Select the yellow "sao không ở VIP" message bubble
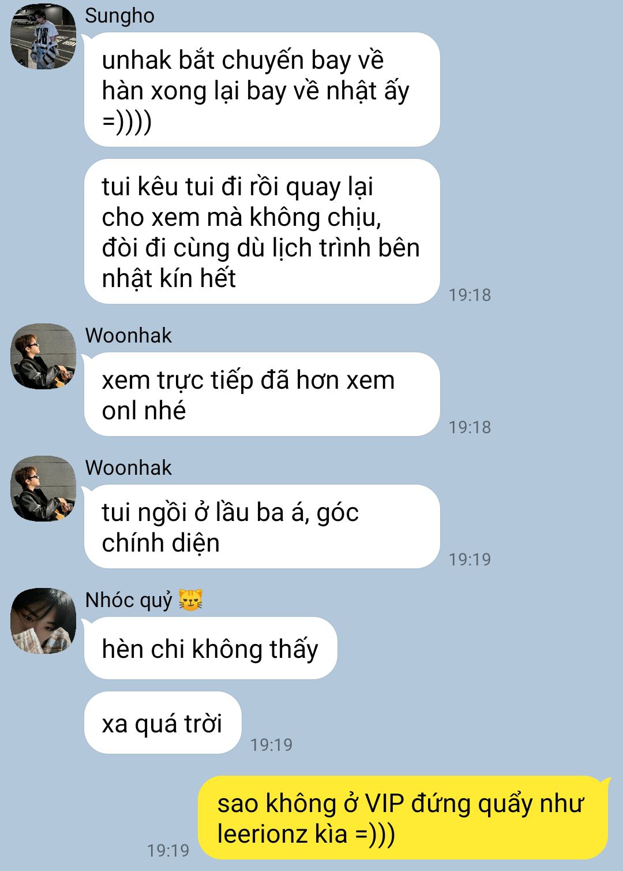This screenshot has width=623, height=871. 403,818
